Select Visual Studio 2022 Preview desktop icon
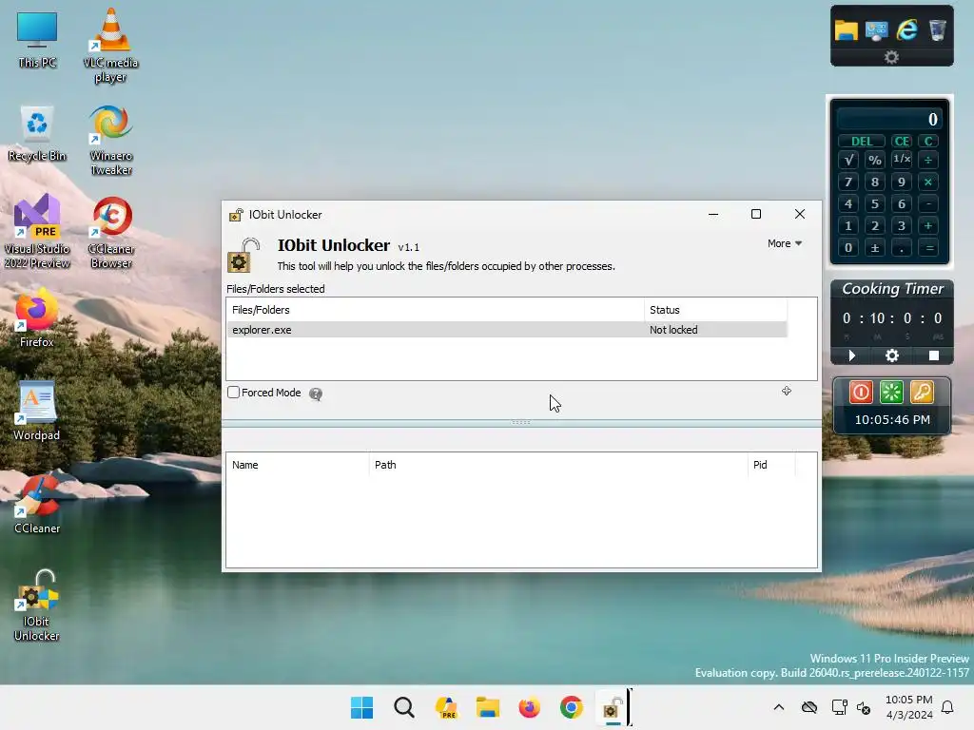This screenshot has width=974, height=730. [37, 232]
